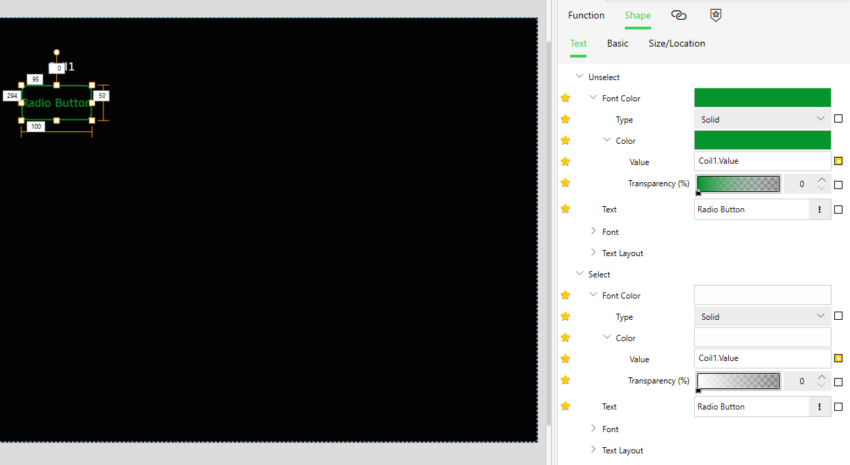Click the star beside Select Transparency row
The height and width of the screenshot is (465, 850).
pos(565,380)
